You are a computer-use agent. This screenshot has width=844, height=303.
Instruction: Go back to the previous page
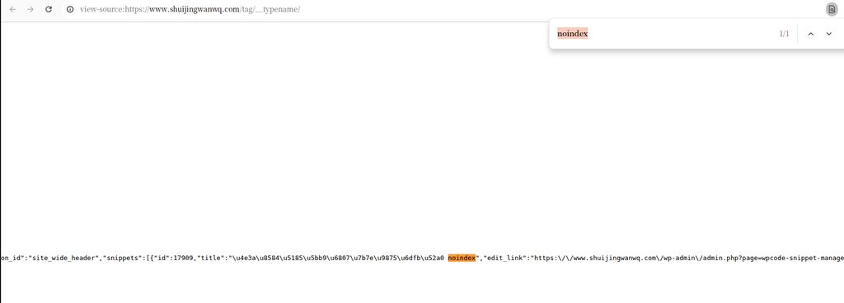[12, 9]
